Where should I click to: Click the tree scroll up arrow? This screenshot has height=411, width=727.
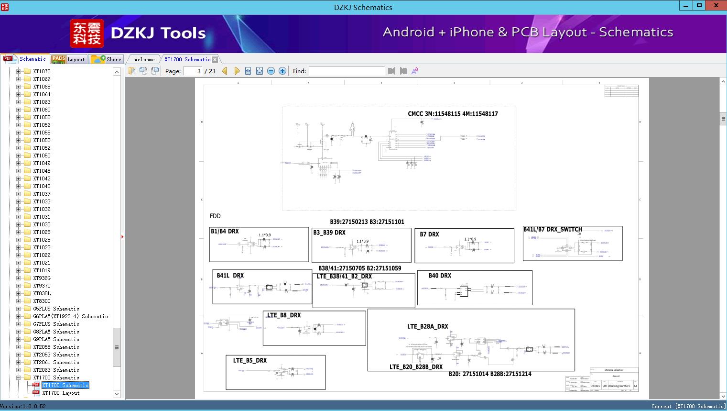[x=117, y=72]
